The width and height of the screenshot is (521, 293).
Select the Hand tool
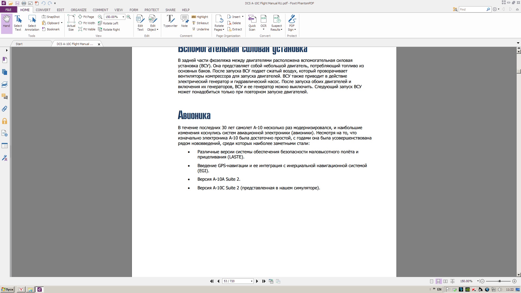coord(7,23)
